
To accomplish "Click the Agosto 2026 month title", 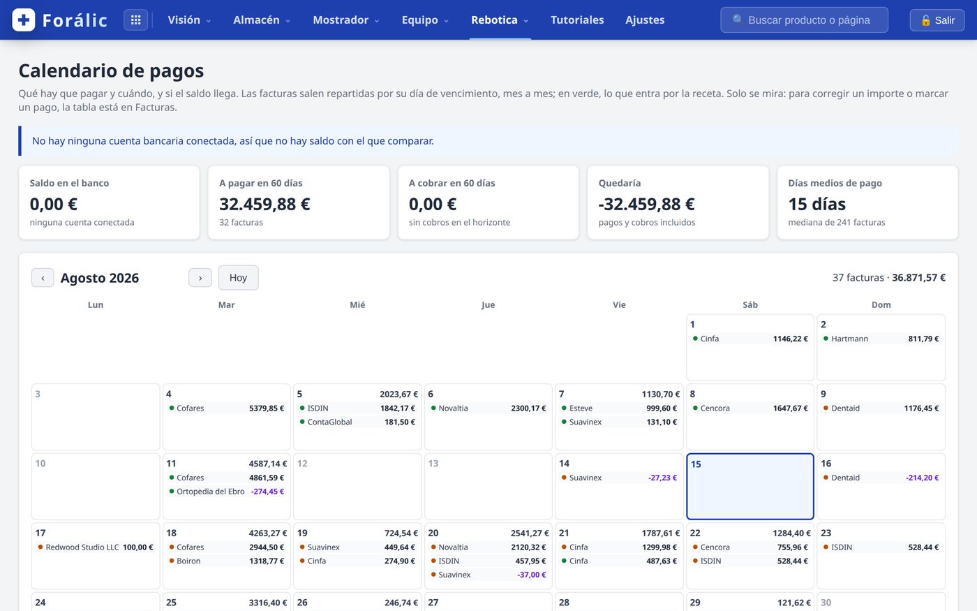I will point(100,278).
